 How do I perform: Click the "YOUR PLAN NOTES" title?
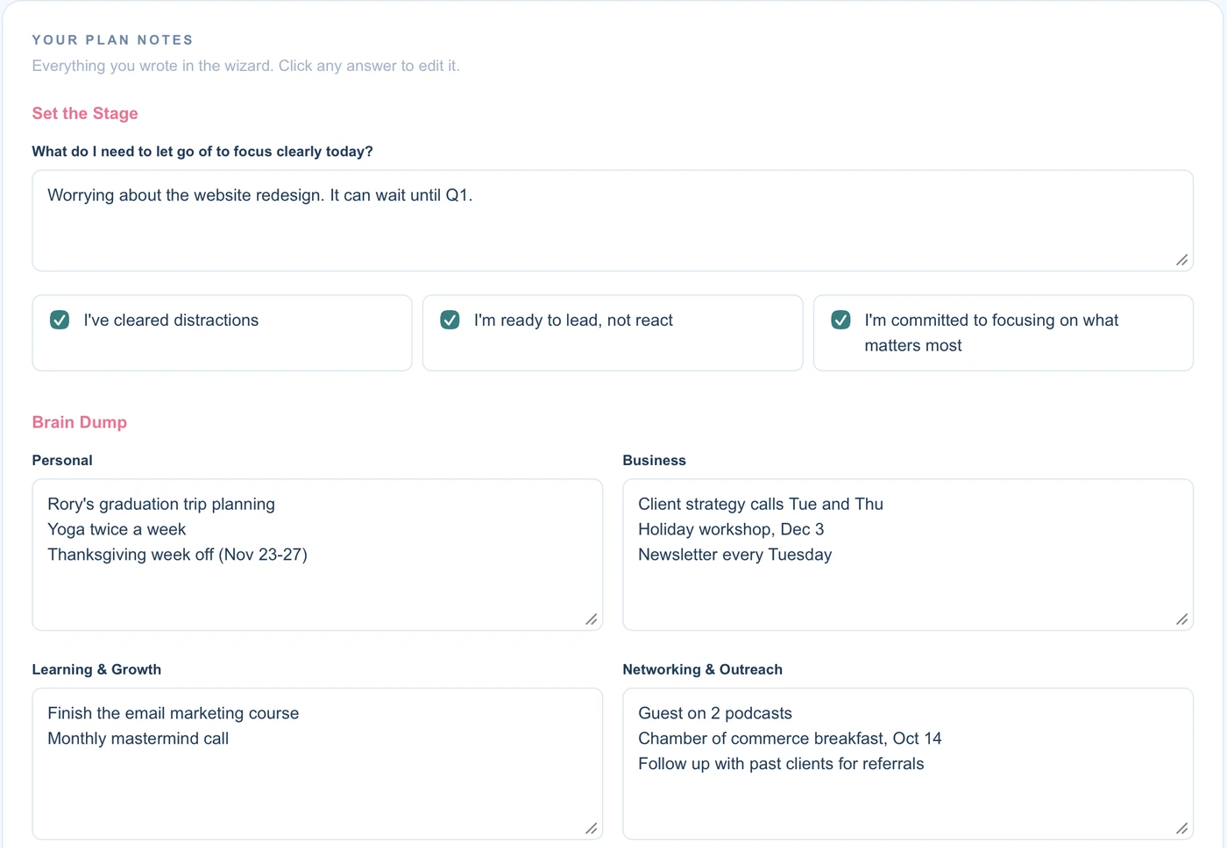click(113, 40)
